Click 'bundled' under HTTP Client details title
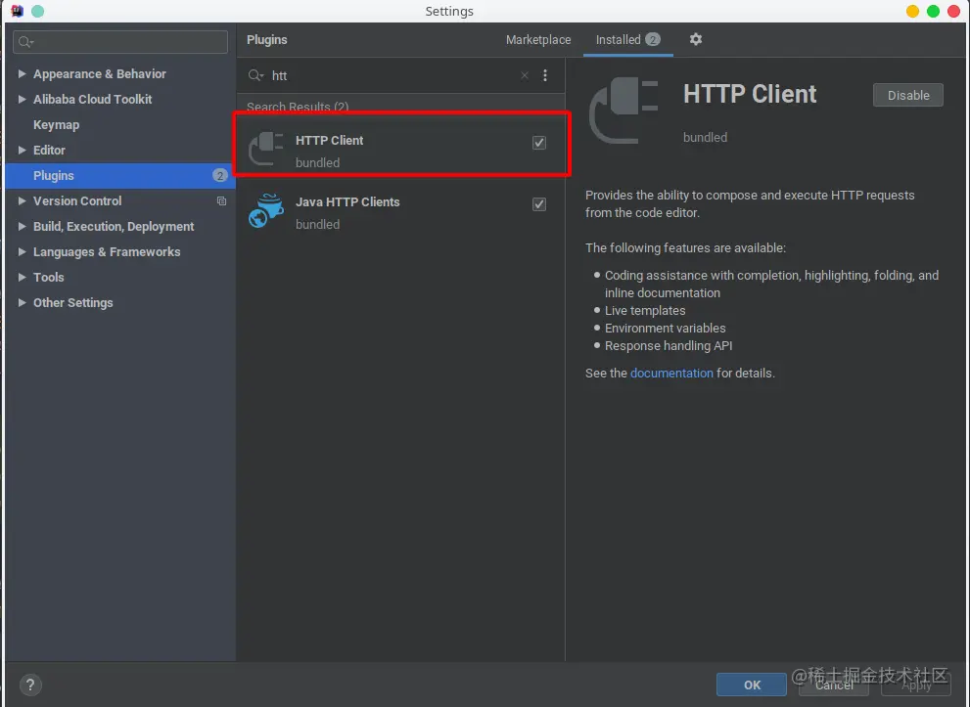 705,137
